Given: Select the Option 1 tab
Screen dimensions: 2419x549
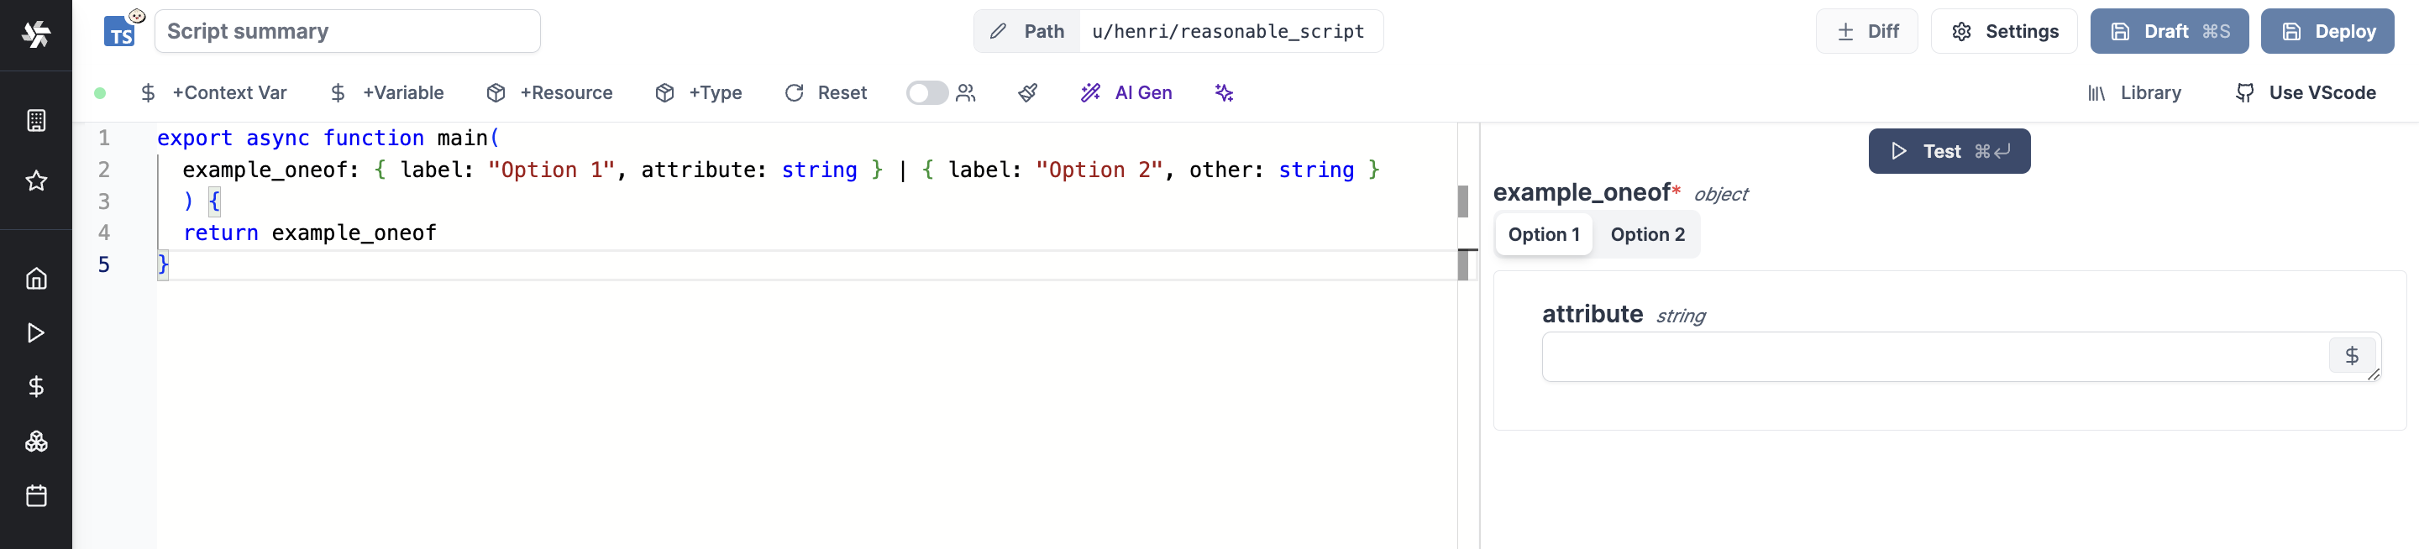Looking at the screenshot, I should point(1543,234).
